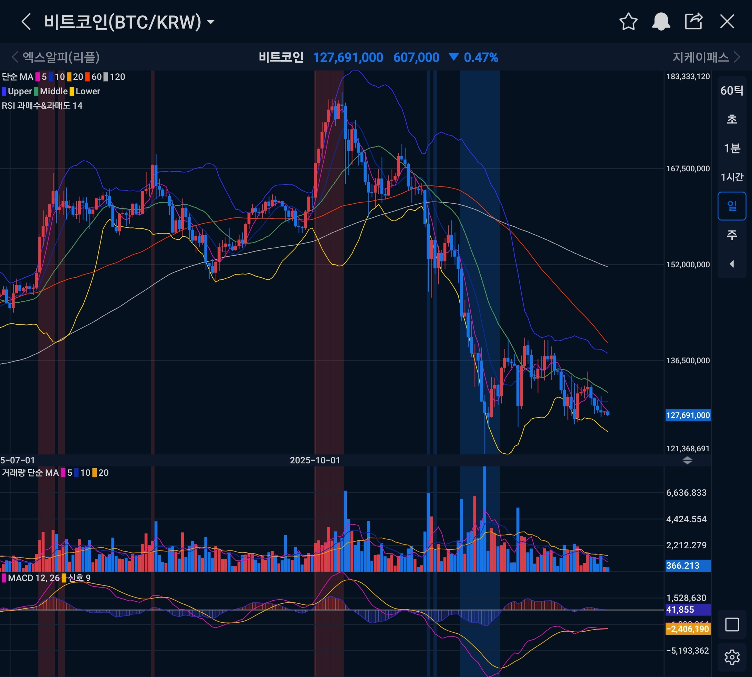Toggle fullscreen square icon

732,625
